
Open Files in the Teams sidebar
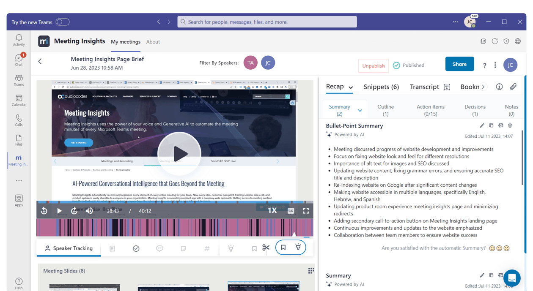19,140
